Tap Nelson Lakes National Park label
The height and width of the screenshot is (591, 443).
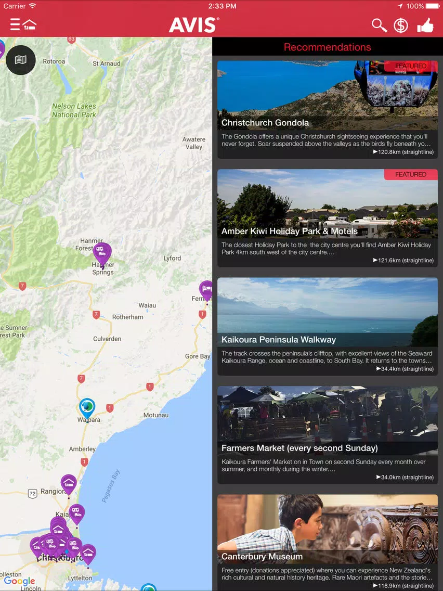click(74, 110)
